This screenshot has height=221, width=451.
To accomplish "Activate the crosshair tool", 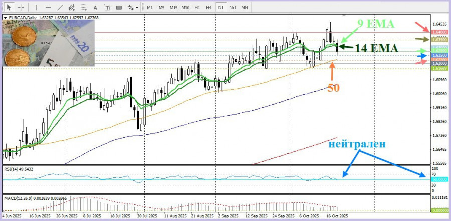I will [x=21, y=8].
